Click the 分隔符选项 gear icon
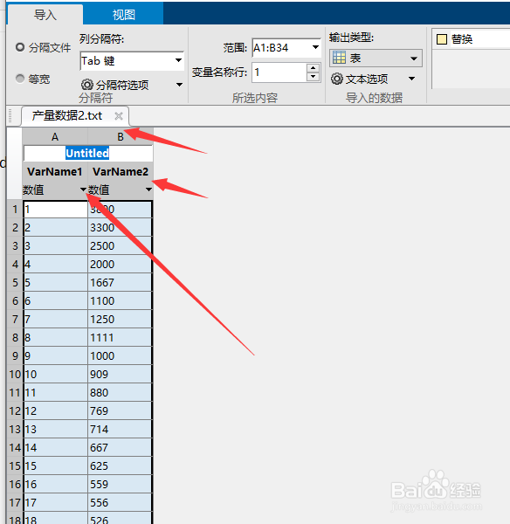The height and width of the screenshot is (524, 510). pyautogui.click(x=87, y=85)
